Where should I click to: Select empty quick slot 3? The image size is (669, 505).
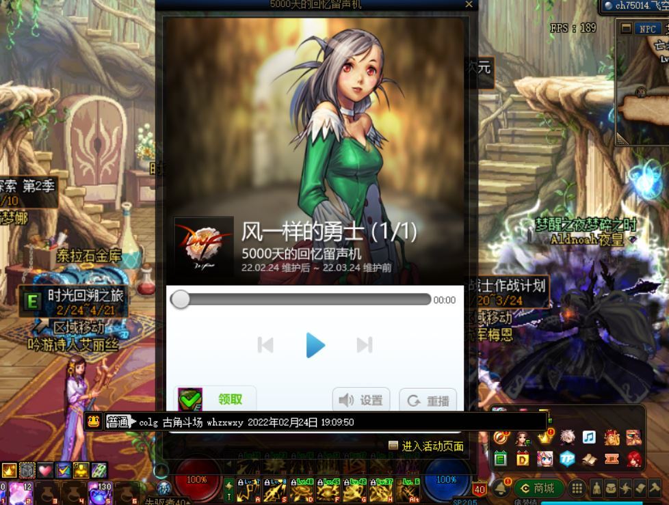(47, 493)
